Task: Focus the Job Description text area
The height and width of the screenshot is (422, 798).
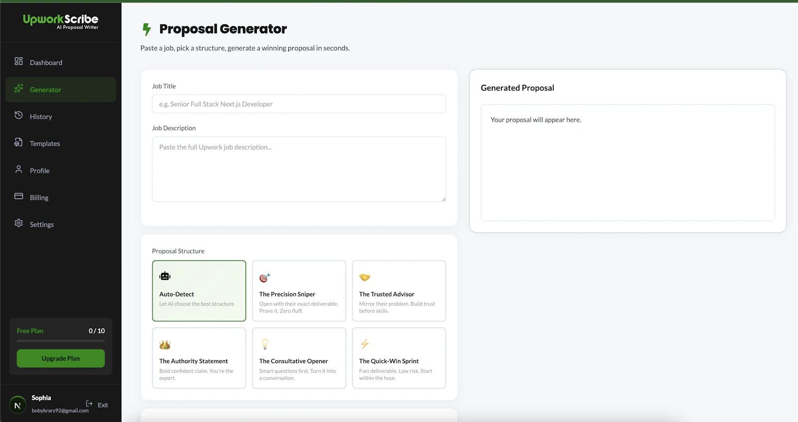Action: (299, 169)
